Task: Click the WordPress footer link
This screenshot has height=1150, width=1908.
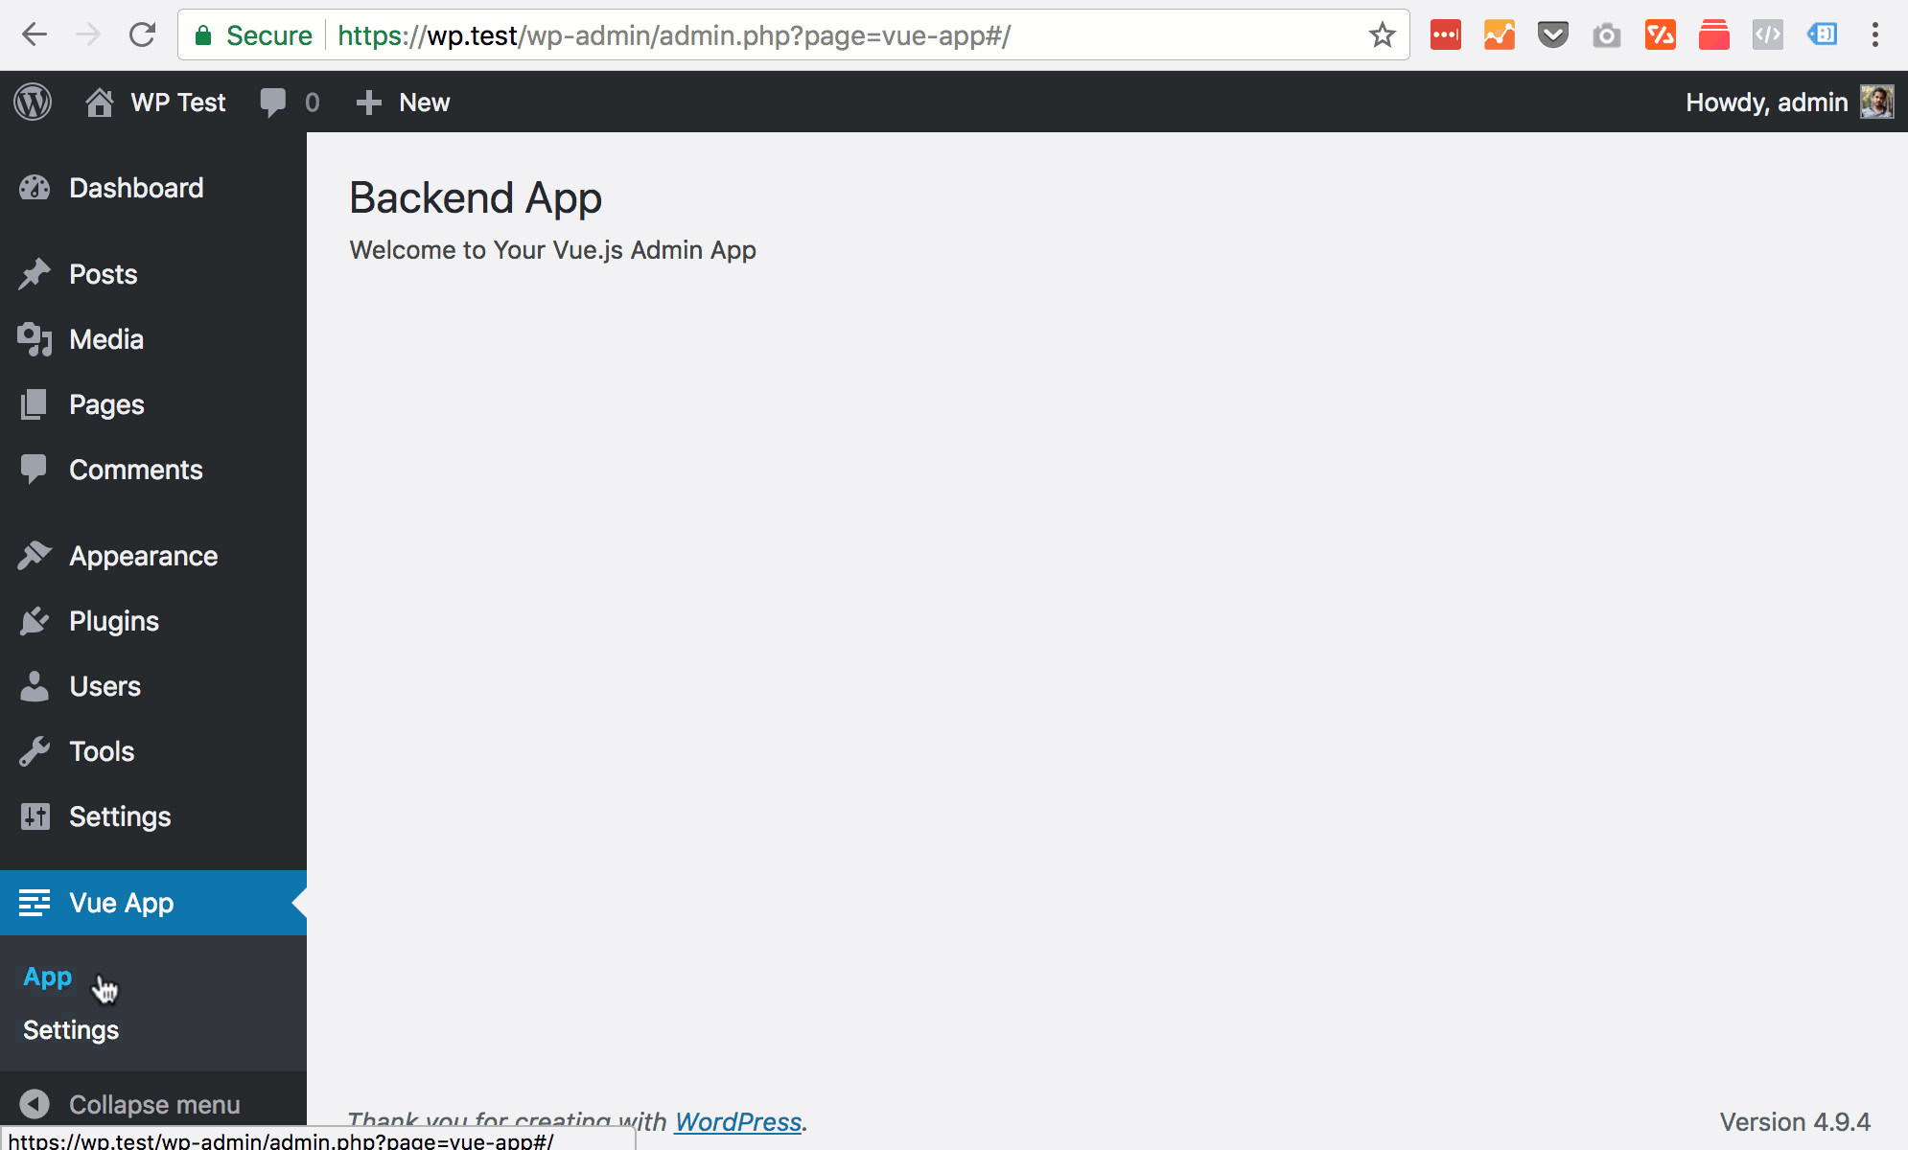Action: 736,1120
